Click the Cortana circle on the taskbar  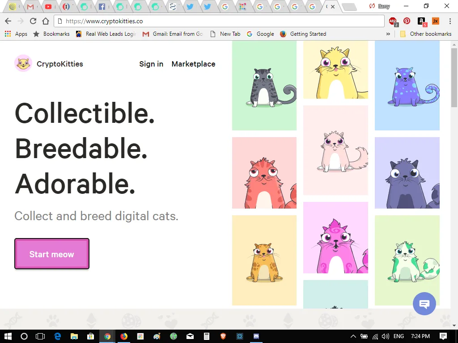pyautogui.click(x=24, y=336)
